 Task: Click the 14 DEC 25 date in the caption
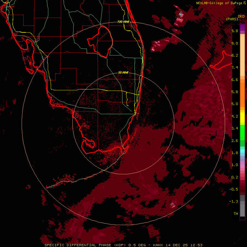coord(177,245)
